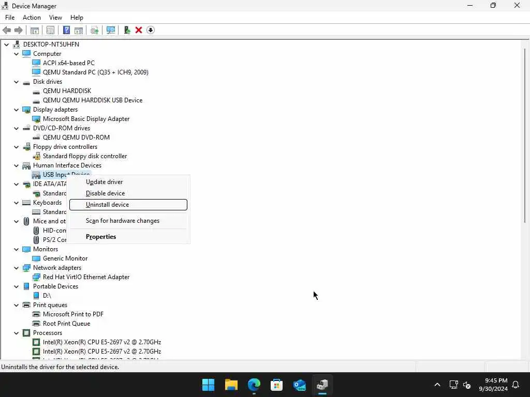Collapse the Network adapters chevron
This screenshot has height=397, width=530.
[x=16, y=268]
